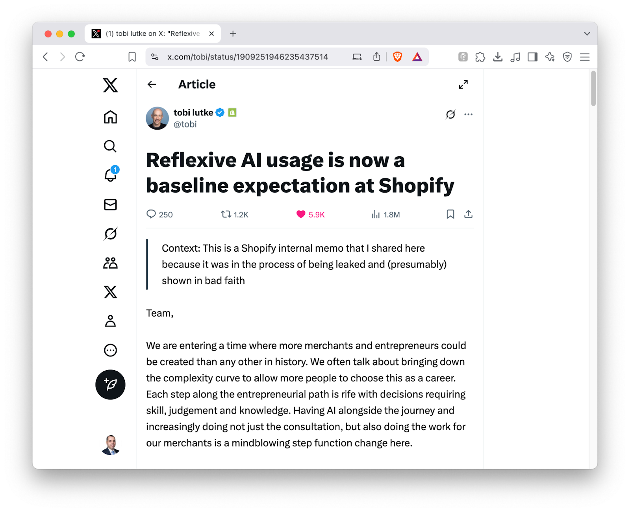
Task: Open site settings icon in address bar
Action: click(x=155, y=57)
